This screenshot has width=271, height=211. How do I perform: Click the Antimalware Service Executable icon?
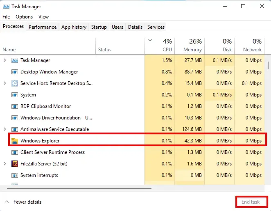15,129
